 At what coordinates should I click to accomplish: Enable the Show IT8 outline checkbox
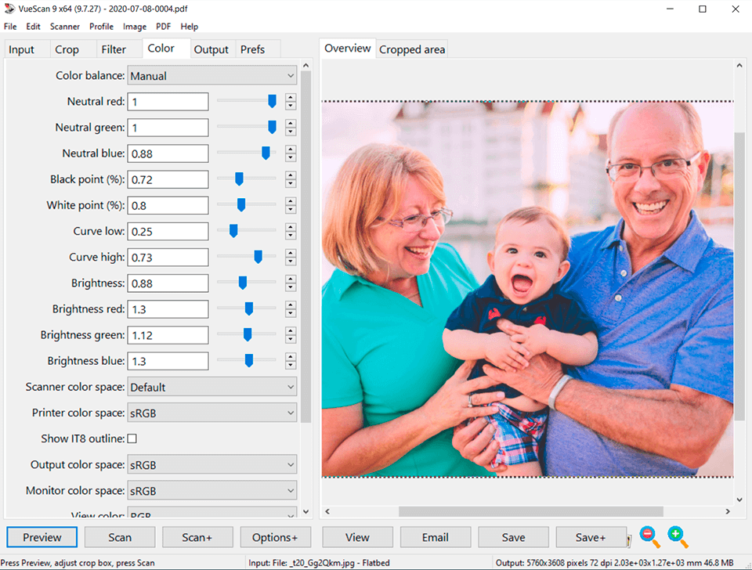click(x=132, y=438)
